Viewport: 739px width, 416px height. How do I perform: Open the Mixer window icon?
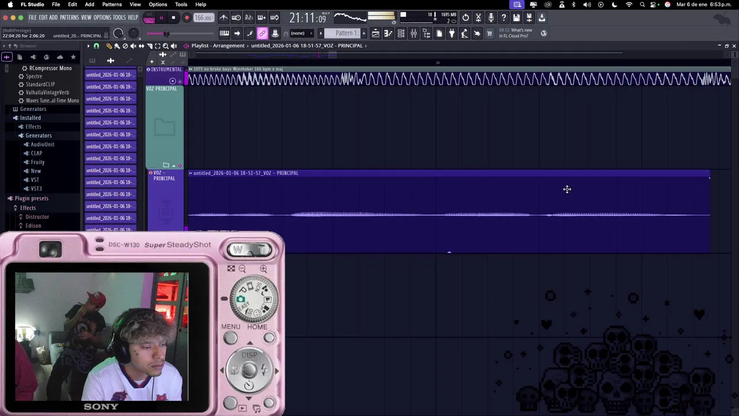tap(413, 33)
